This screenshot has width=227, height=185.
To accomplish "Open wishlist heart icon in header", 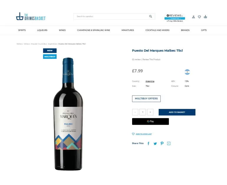I will point(199,17).
